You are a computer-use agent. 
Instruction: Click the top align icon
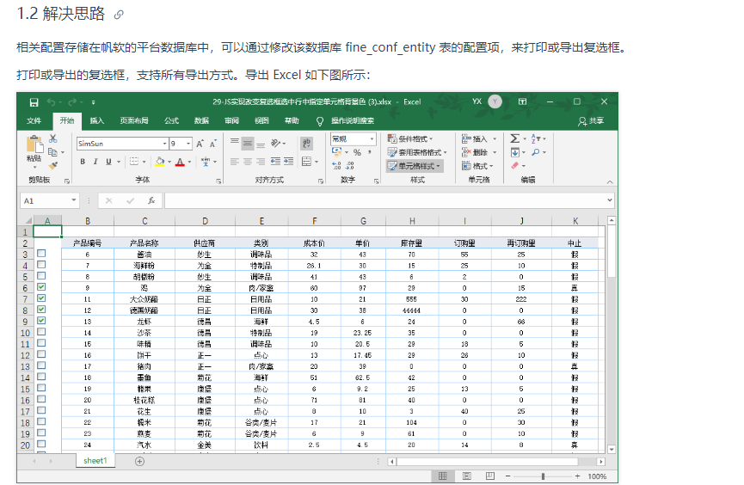coord(235,142)
